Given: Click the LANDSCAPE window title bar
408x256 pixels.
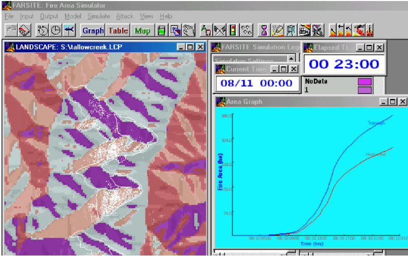Looking at the screenshot, I should click(x=105, y=47).
